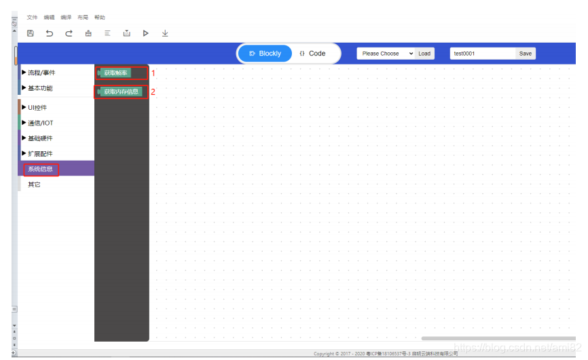Image resolution: width=588 pixels, height=360 pixels.
Task: Expand the 基本功能 category
Action: click(x=56, y=88)
